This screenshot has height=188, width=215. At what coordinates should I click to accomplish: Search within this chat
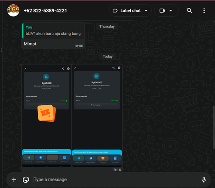pyautogui.click(x=189, y=11)
